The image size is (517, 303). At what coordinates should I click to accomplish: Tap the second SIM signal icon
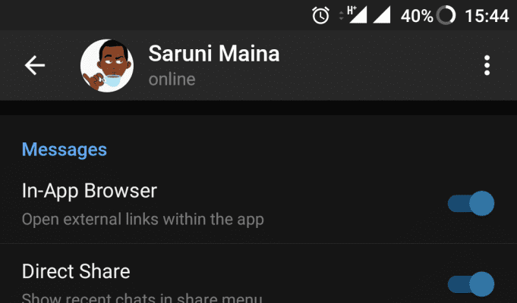pos(382,15)
